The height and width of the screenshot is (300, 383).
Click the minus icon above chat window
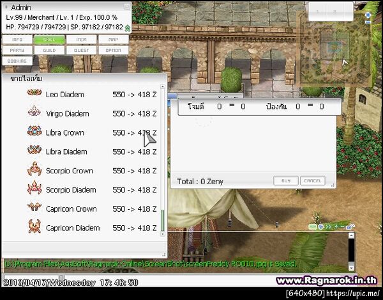pyautogui.click(x=342, y=227)
